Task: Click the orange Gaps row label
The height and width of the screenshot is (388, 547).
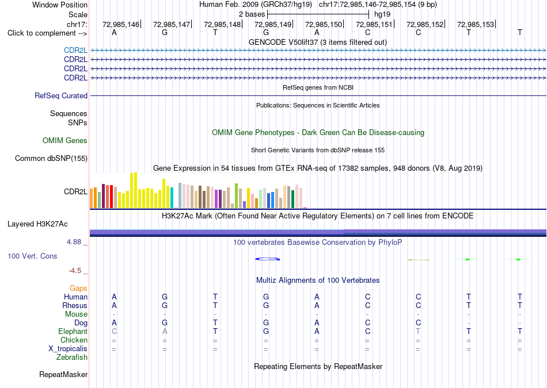Action: tap(78, 289)
